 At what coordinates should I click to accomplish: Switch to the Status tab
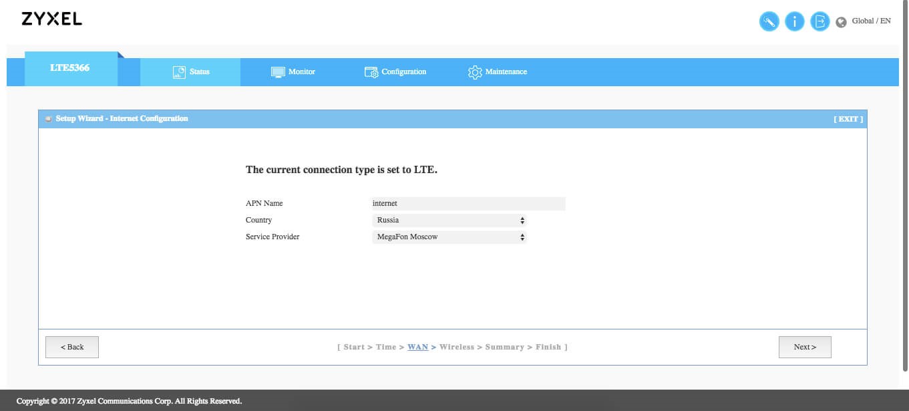[190, 72]
